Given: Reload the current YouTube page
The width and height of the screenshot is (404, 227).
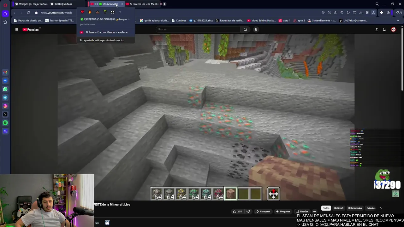Looking at the screenshot, I should tap(28, 13).
